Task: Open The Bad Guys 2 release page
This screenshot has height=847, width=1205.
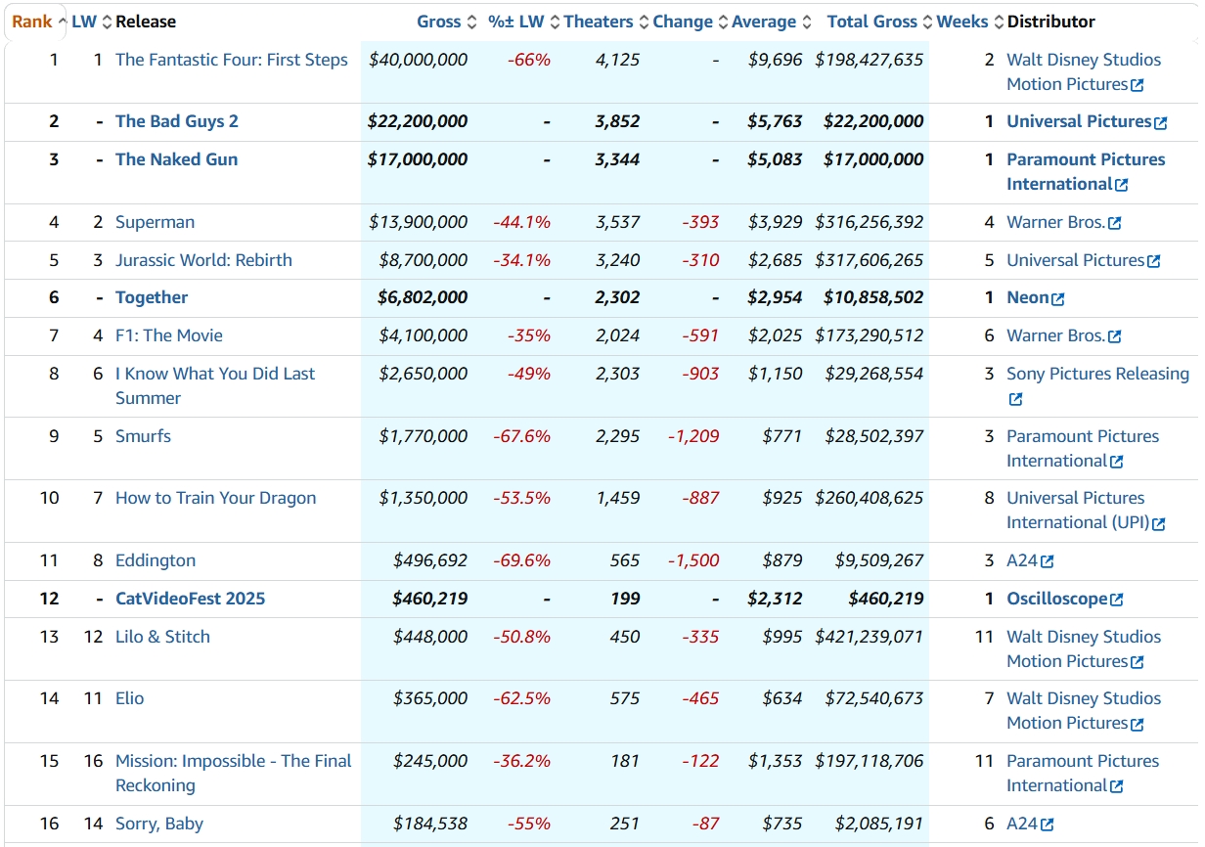Action: (x=177, y=121)
